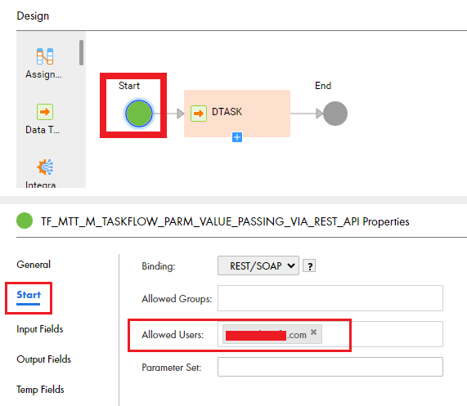
Task: Click the blue plus icon under DTASK
Action: (237, 137)
